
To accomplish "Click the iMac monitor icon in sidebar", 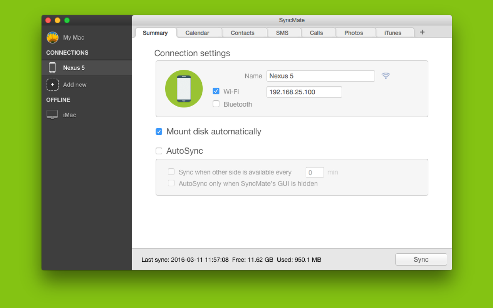I will click(52, 115).
